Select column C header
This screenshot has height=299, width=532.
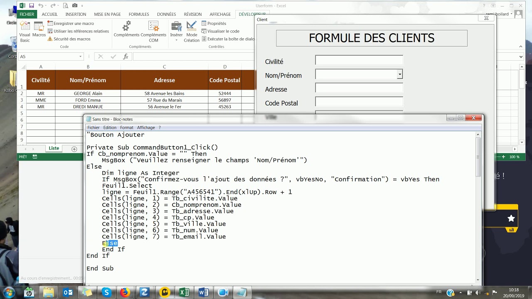point(164,67)
